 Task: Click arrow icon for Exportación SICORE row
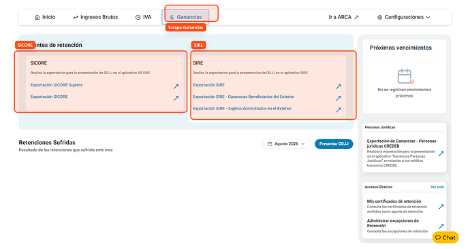[176, 98]
